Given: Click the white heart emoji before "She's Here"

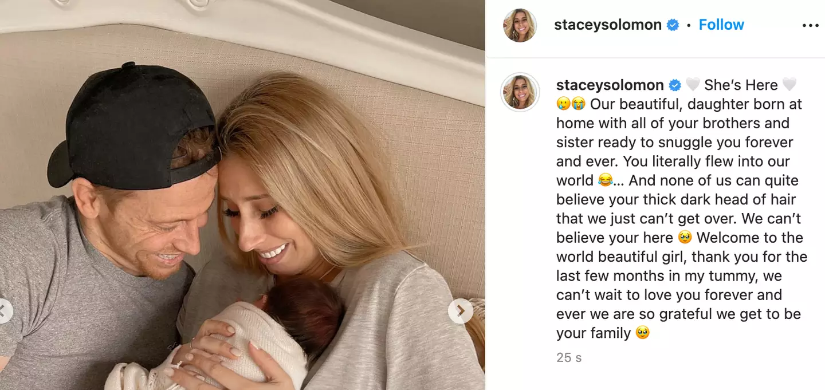Looking at the screenshot, I should pos(693,85).
